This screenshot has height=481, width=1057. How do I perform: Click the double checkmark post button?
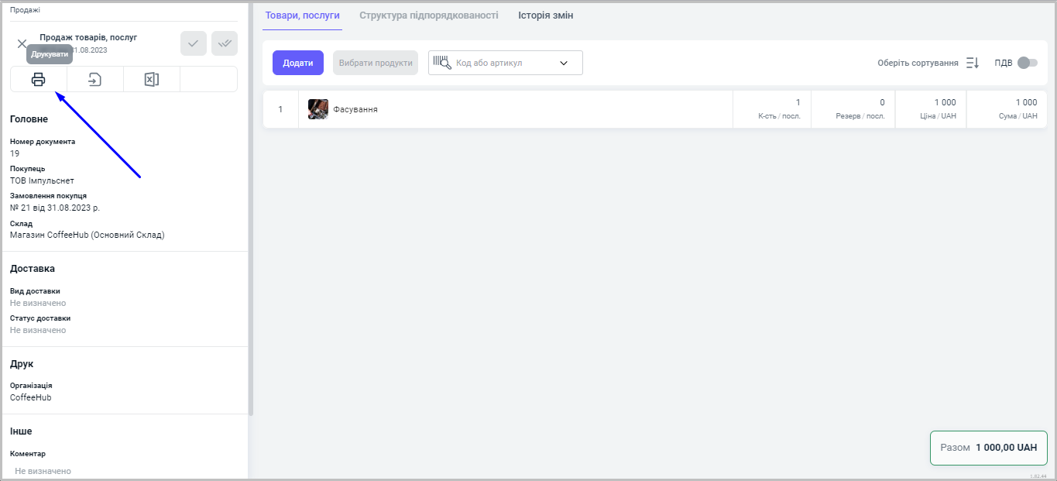225,43
